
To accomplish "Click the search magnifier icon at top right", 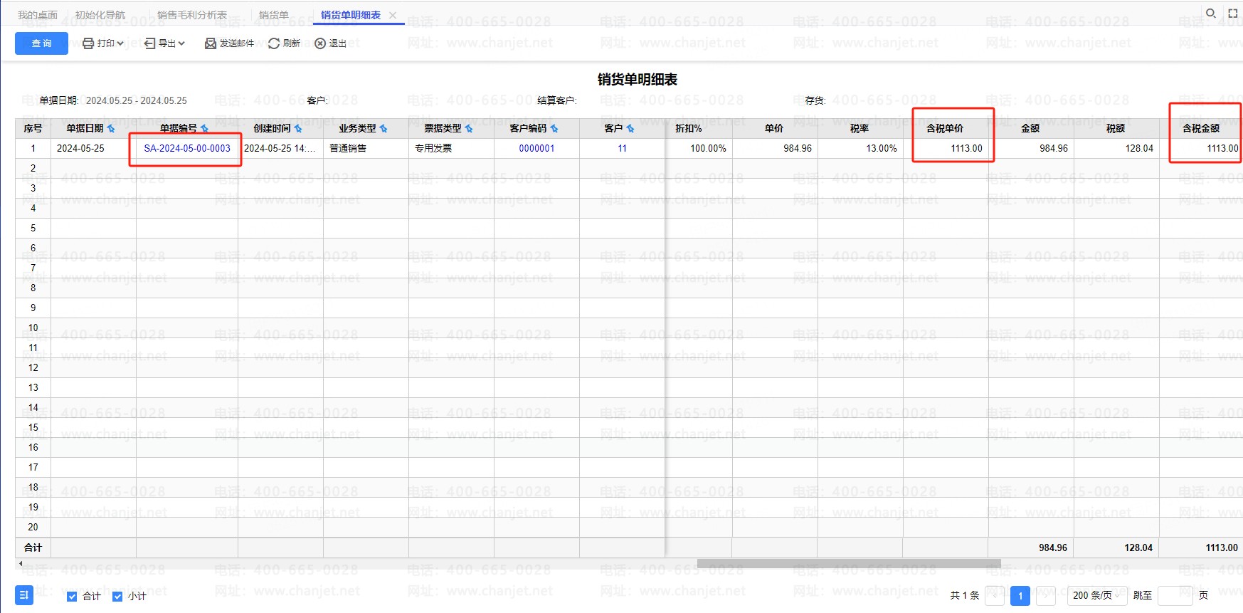I will click(x=1210, y=13).
